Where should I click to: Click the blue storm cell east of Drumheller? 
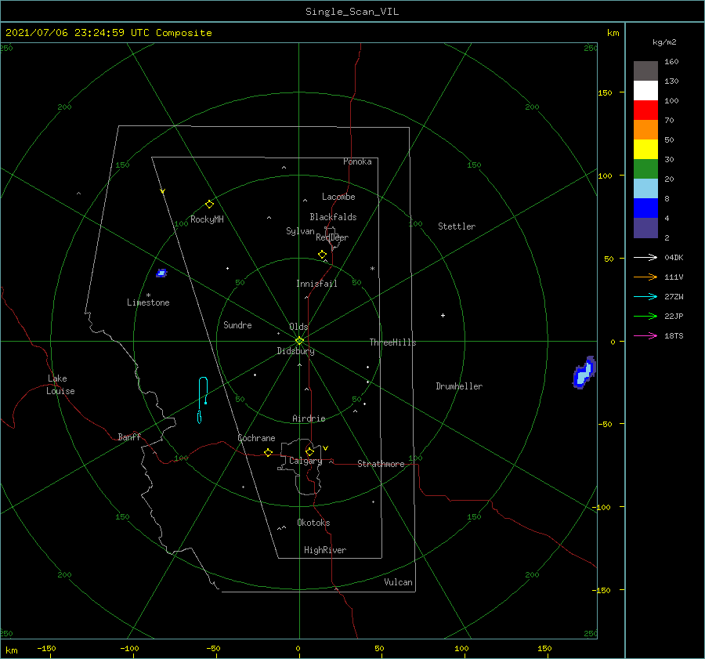[584, 372]
